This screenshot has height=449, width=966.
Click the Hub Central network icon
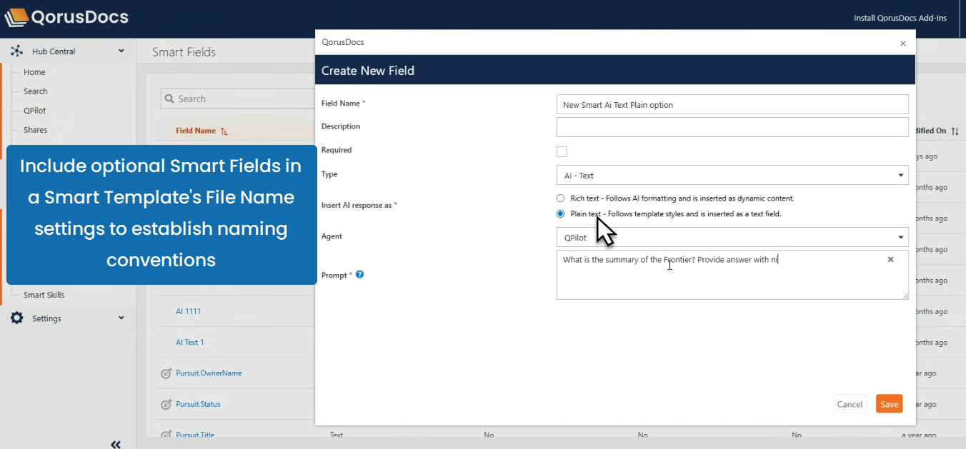click(16, 51)
